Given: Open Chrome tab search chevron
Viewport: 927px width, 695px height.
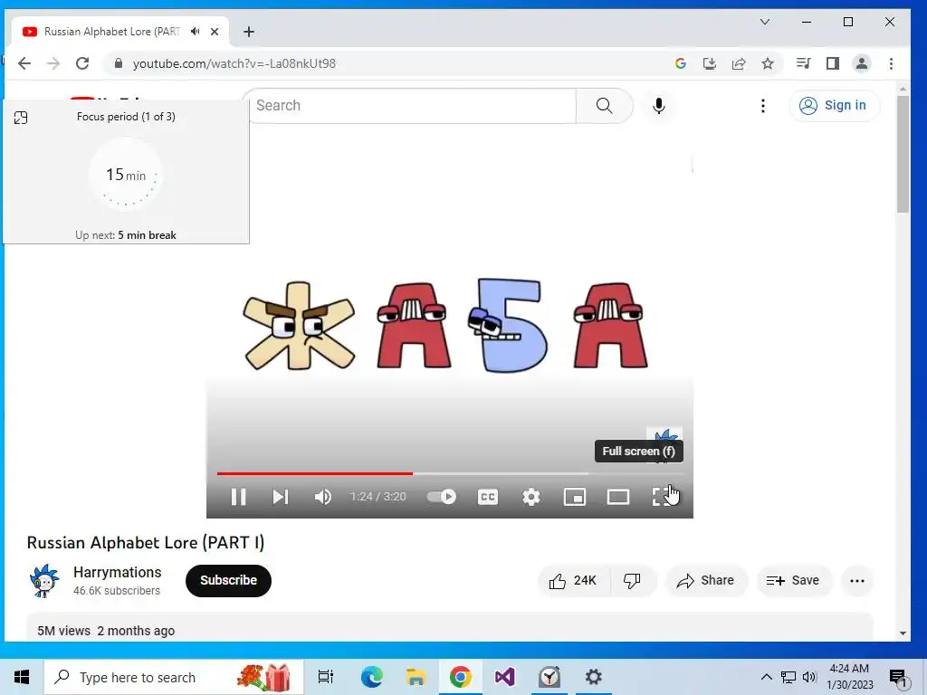Looking at the screenshot, I should pyautogui.click(x=764, y=22).
